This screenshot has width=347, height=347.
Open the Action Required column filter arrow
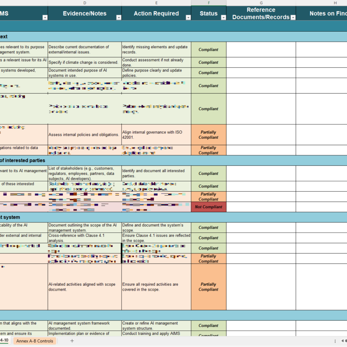pos(188,18)
